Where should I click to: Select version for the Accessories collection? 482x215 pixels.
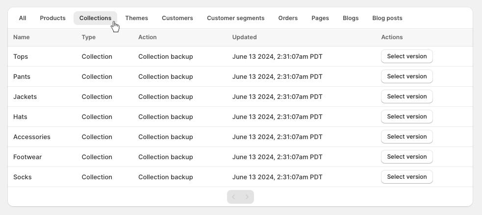pyautogui.click(x=406, y=137)
